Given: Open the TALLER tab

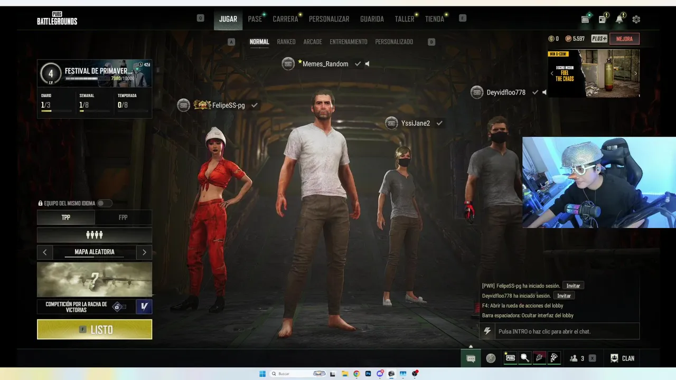Looking at the screenshot, I should coord(405,19).
